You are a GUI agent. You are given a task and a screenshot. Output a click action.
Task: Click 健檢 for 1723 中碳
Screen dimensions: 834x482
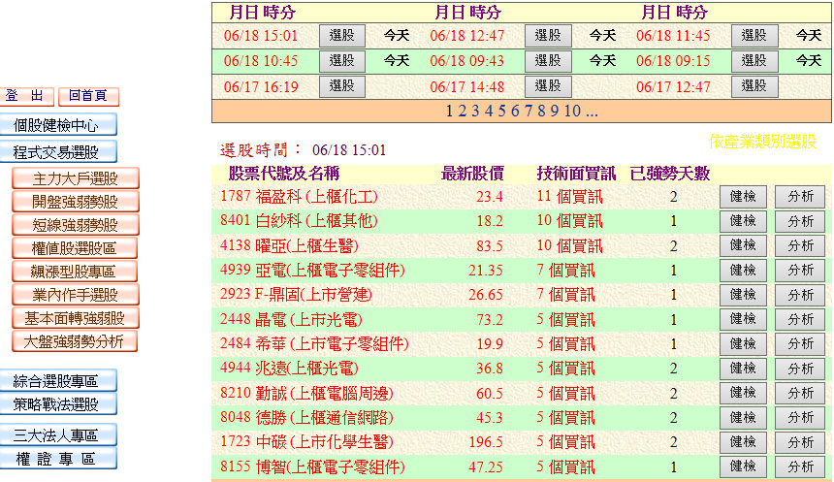743,441
